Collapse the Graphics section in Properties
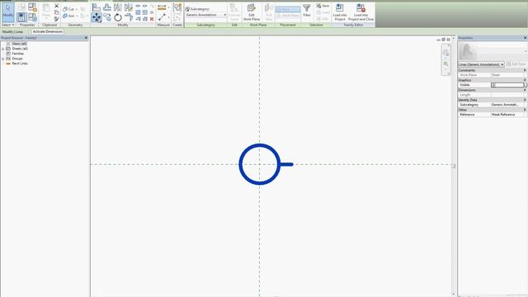 (525, 80)
